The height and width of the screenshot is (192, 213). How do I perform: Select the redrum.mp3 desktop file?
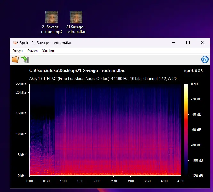click(52, 22)
